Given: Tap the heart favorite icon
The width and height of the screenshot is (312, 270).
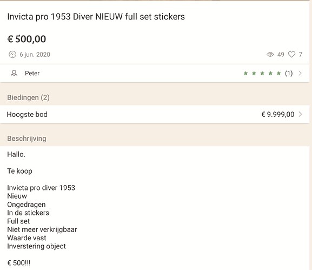Looking at the screenshot, I should (x=291, y=54).
